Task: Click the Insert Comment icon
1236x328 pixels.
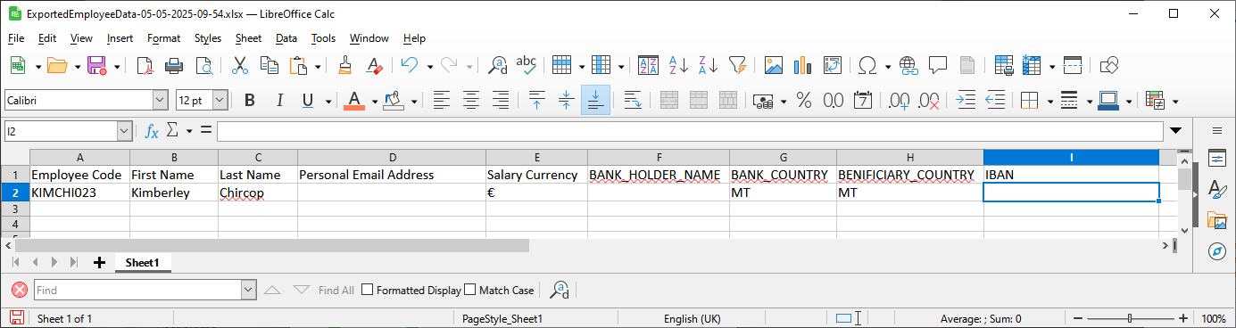Action: [938, 65]
